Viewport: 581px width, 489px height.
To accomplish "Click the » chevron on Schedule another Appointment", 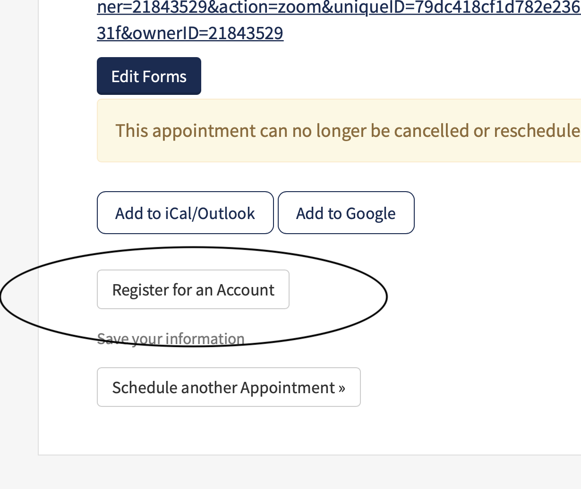I will tap(342, 388).
